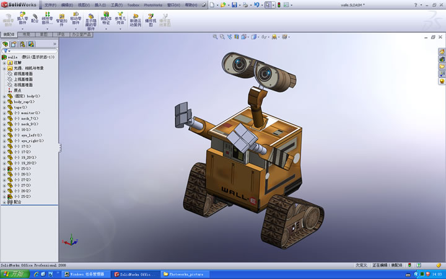
Task: Toggle the Select cursor tool in top toolbar
Action: click(268, 5)
